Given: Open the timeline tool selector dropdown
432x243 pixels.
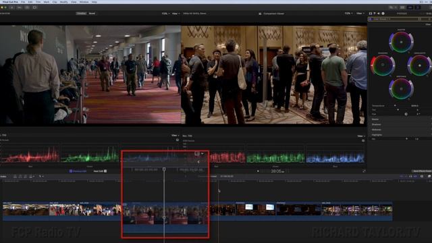Looking at the screenshot, I should [x=41, y=176].
